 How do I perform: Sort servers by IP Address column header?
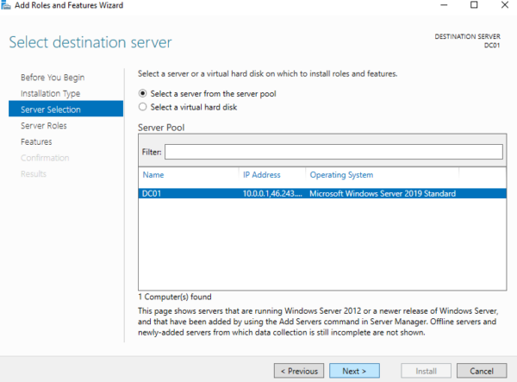pos(262,175)
